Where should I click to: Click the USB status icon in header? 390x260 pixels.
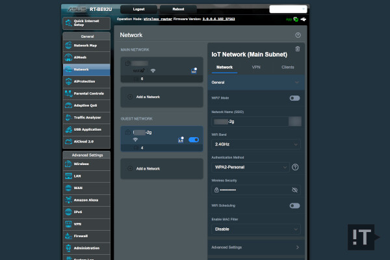[x=305, y=20]
